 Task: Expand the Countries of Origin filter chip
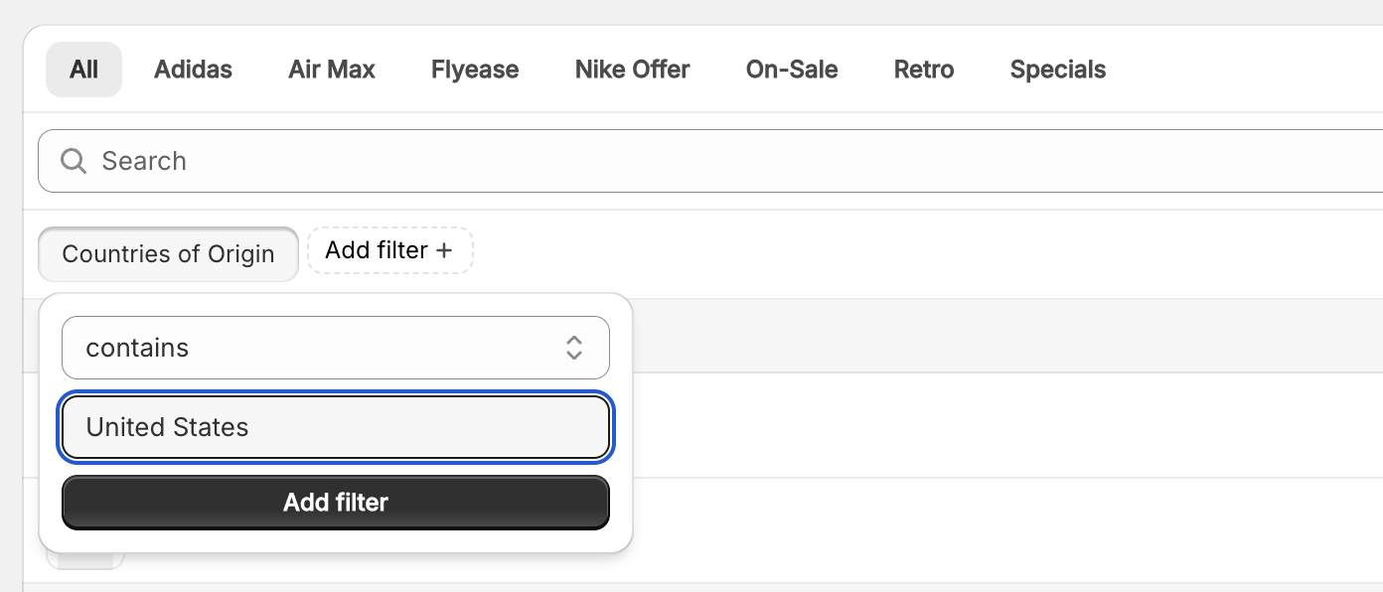(x=168, y=254)
